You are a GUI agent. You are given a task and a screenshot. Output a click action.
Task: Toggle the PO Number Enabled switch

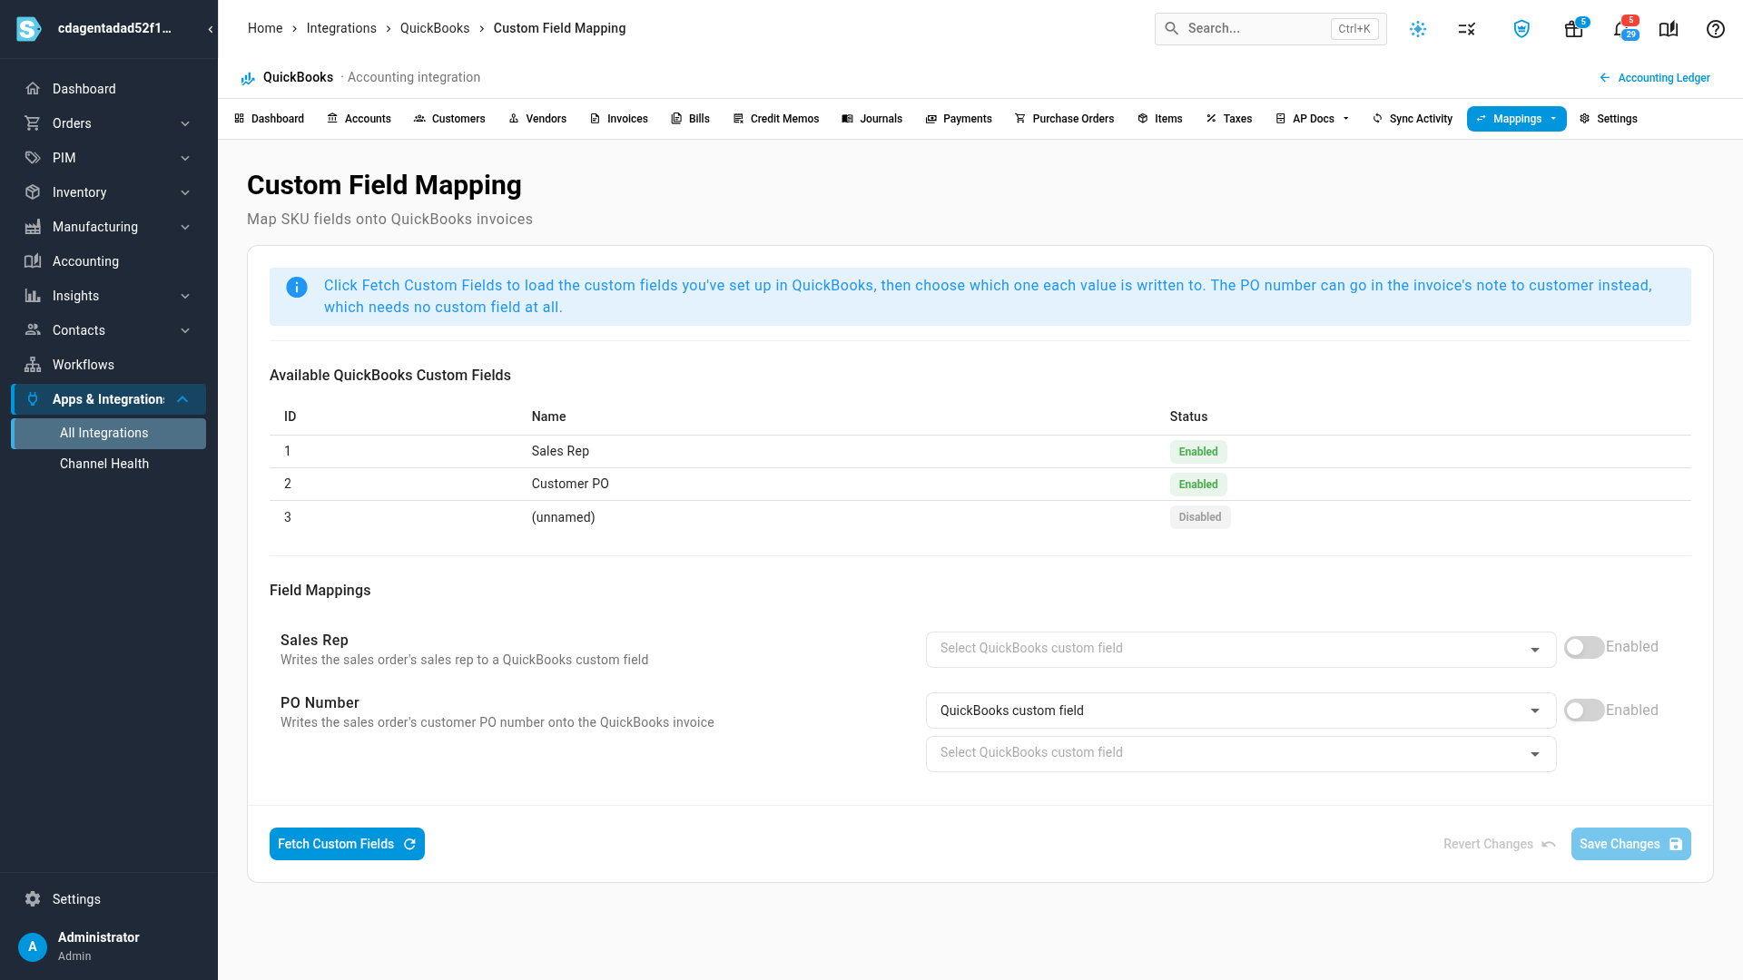[1584, 710]
